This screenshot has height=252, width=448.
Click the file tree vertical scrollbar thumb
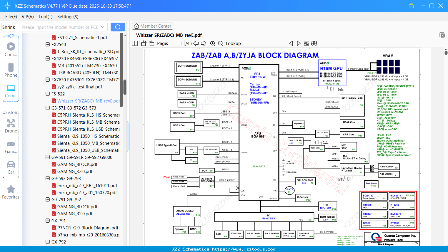tap(125, 87)
